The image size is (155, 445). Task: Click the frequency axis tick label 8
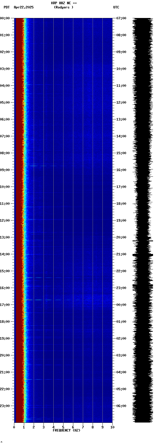click(x=93, y=427)
